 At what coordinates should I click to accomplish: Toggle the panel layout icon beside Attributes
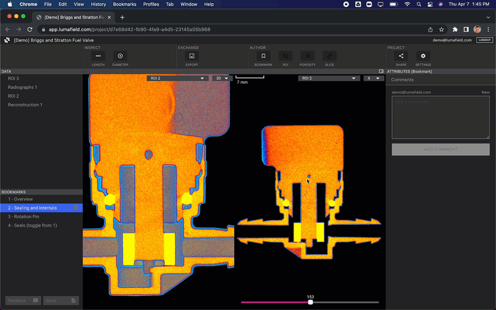(381, 72)
